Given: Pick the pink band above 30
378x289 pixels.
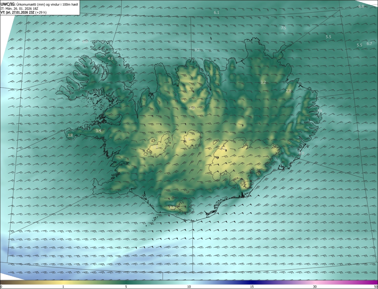Looking at the screenshot, I should point(315,282).
